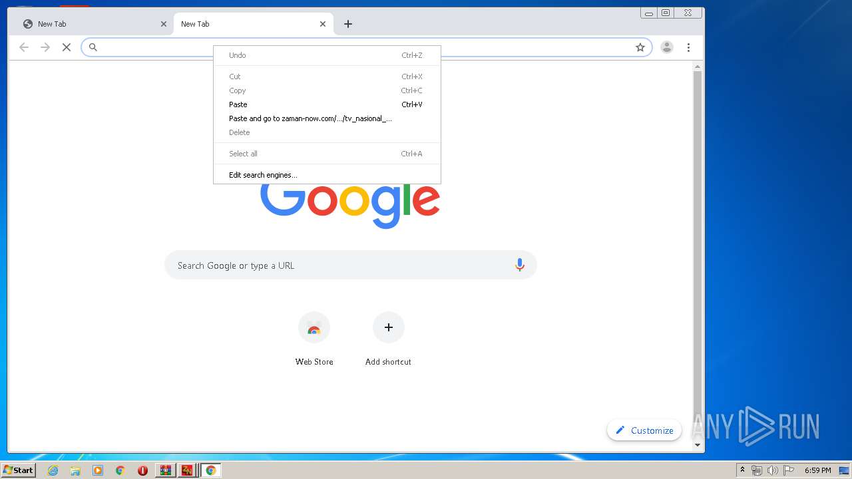Screen dimensions: 852x479
Task: Open WinRAR from taskbar
Action: pyautogui.click(x=165, y=470)
